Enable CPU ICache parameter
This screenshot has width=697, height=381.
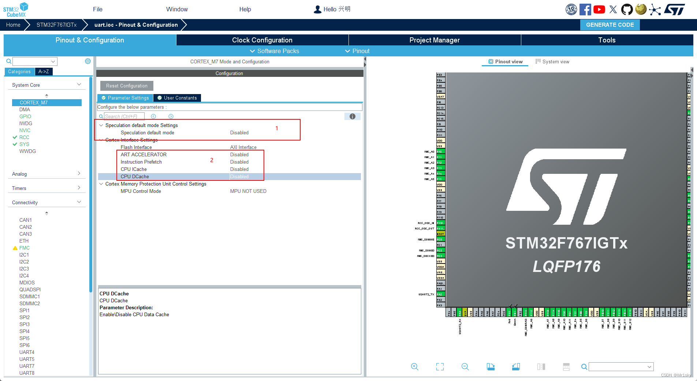click(x=239, y=169)
